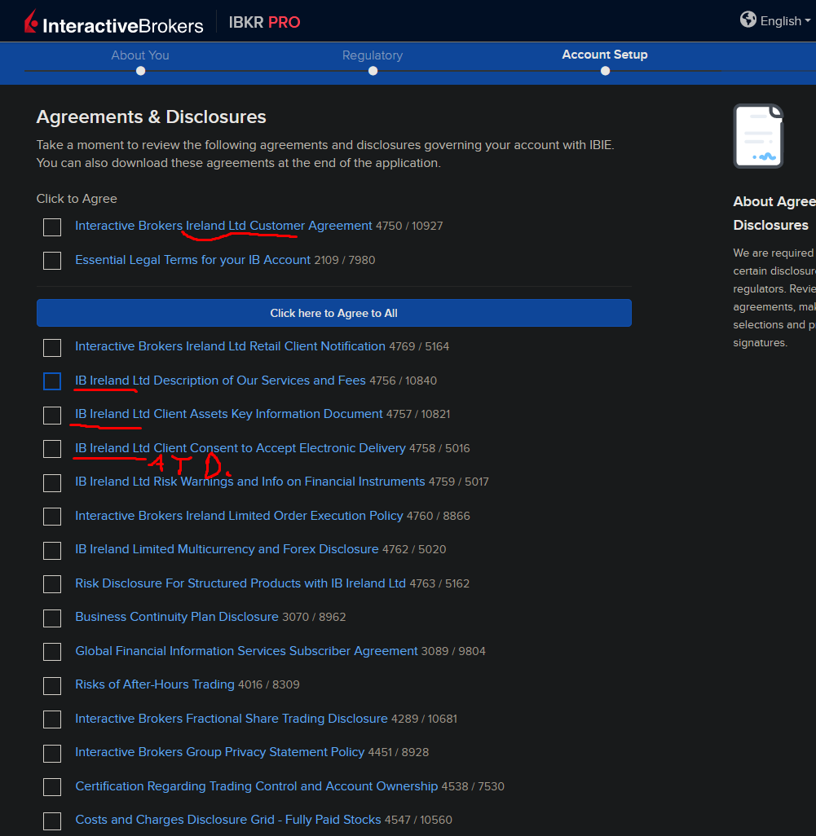Go to the Regulatory step
The height and width of the screenshot is (836, 816).
click(373, 55)
